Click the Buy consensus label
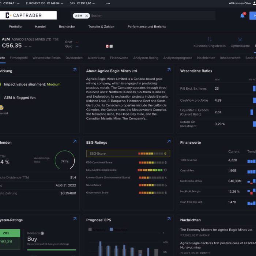The height and width of the screenshot is (256, 256). [x=32, y=239]
